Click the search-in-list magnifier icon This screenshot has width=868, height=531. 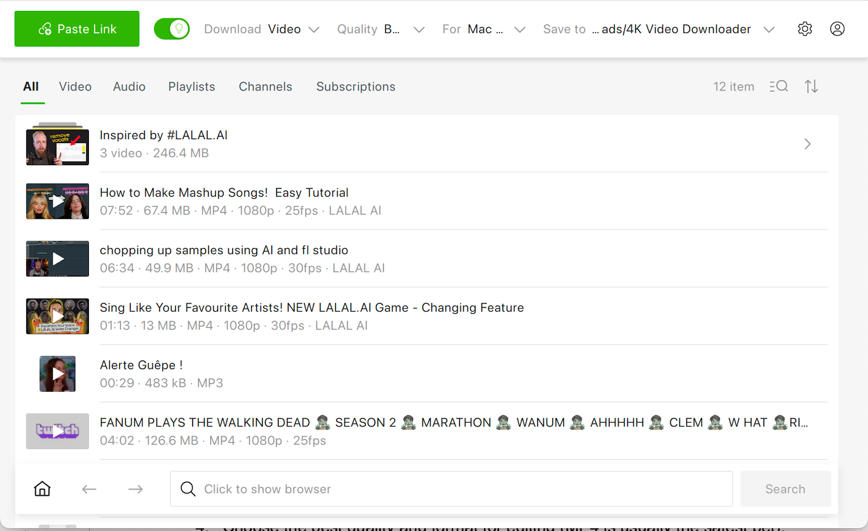[778, 86]
